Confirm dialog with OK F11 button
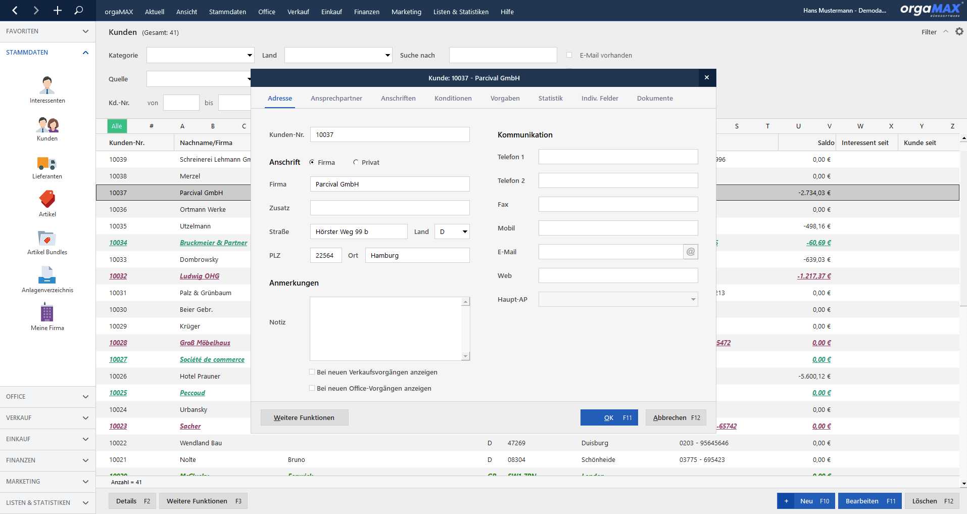This screenshot has height=514, width=967. [x=609, y=417]
